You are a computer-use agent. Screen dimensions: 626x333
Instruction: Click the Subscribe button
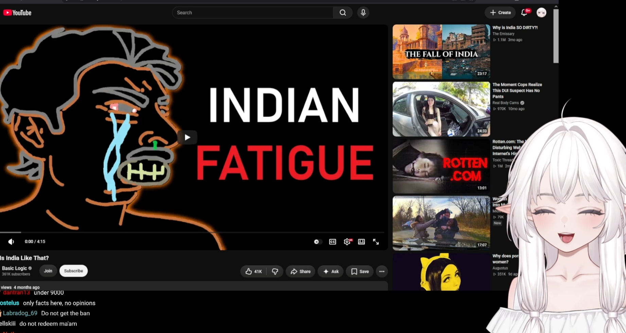[73, 271]
